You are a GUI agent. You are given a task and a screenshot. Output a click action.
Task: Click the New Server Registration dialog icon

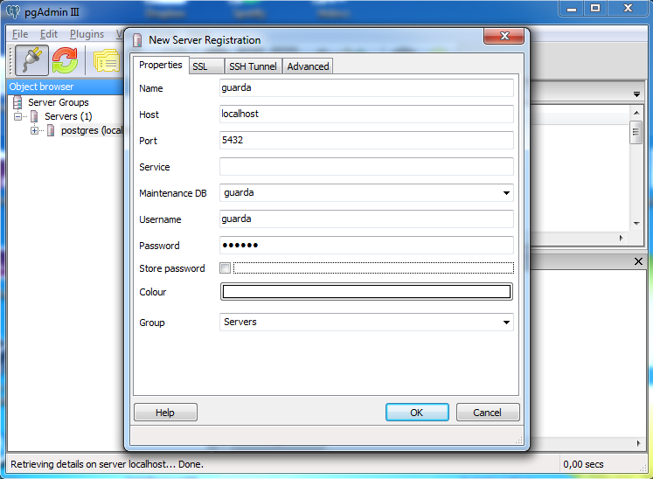(137, 40)
